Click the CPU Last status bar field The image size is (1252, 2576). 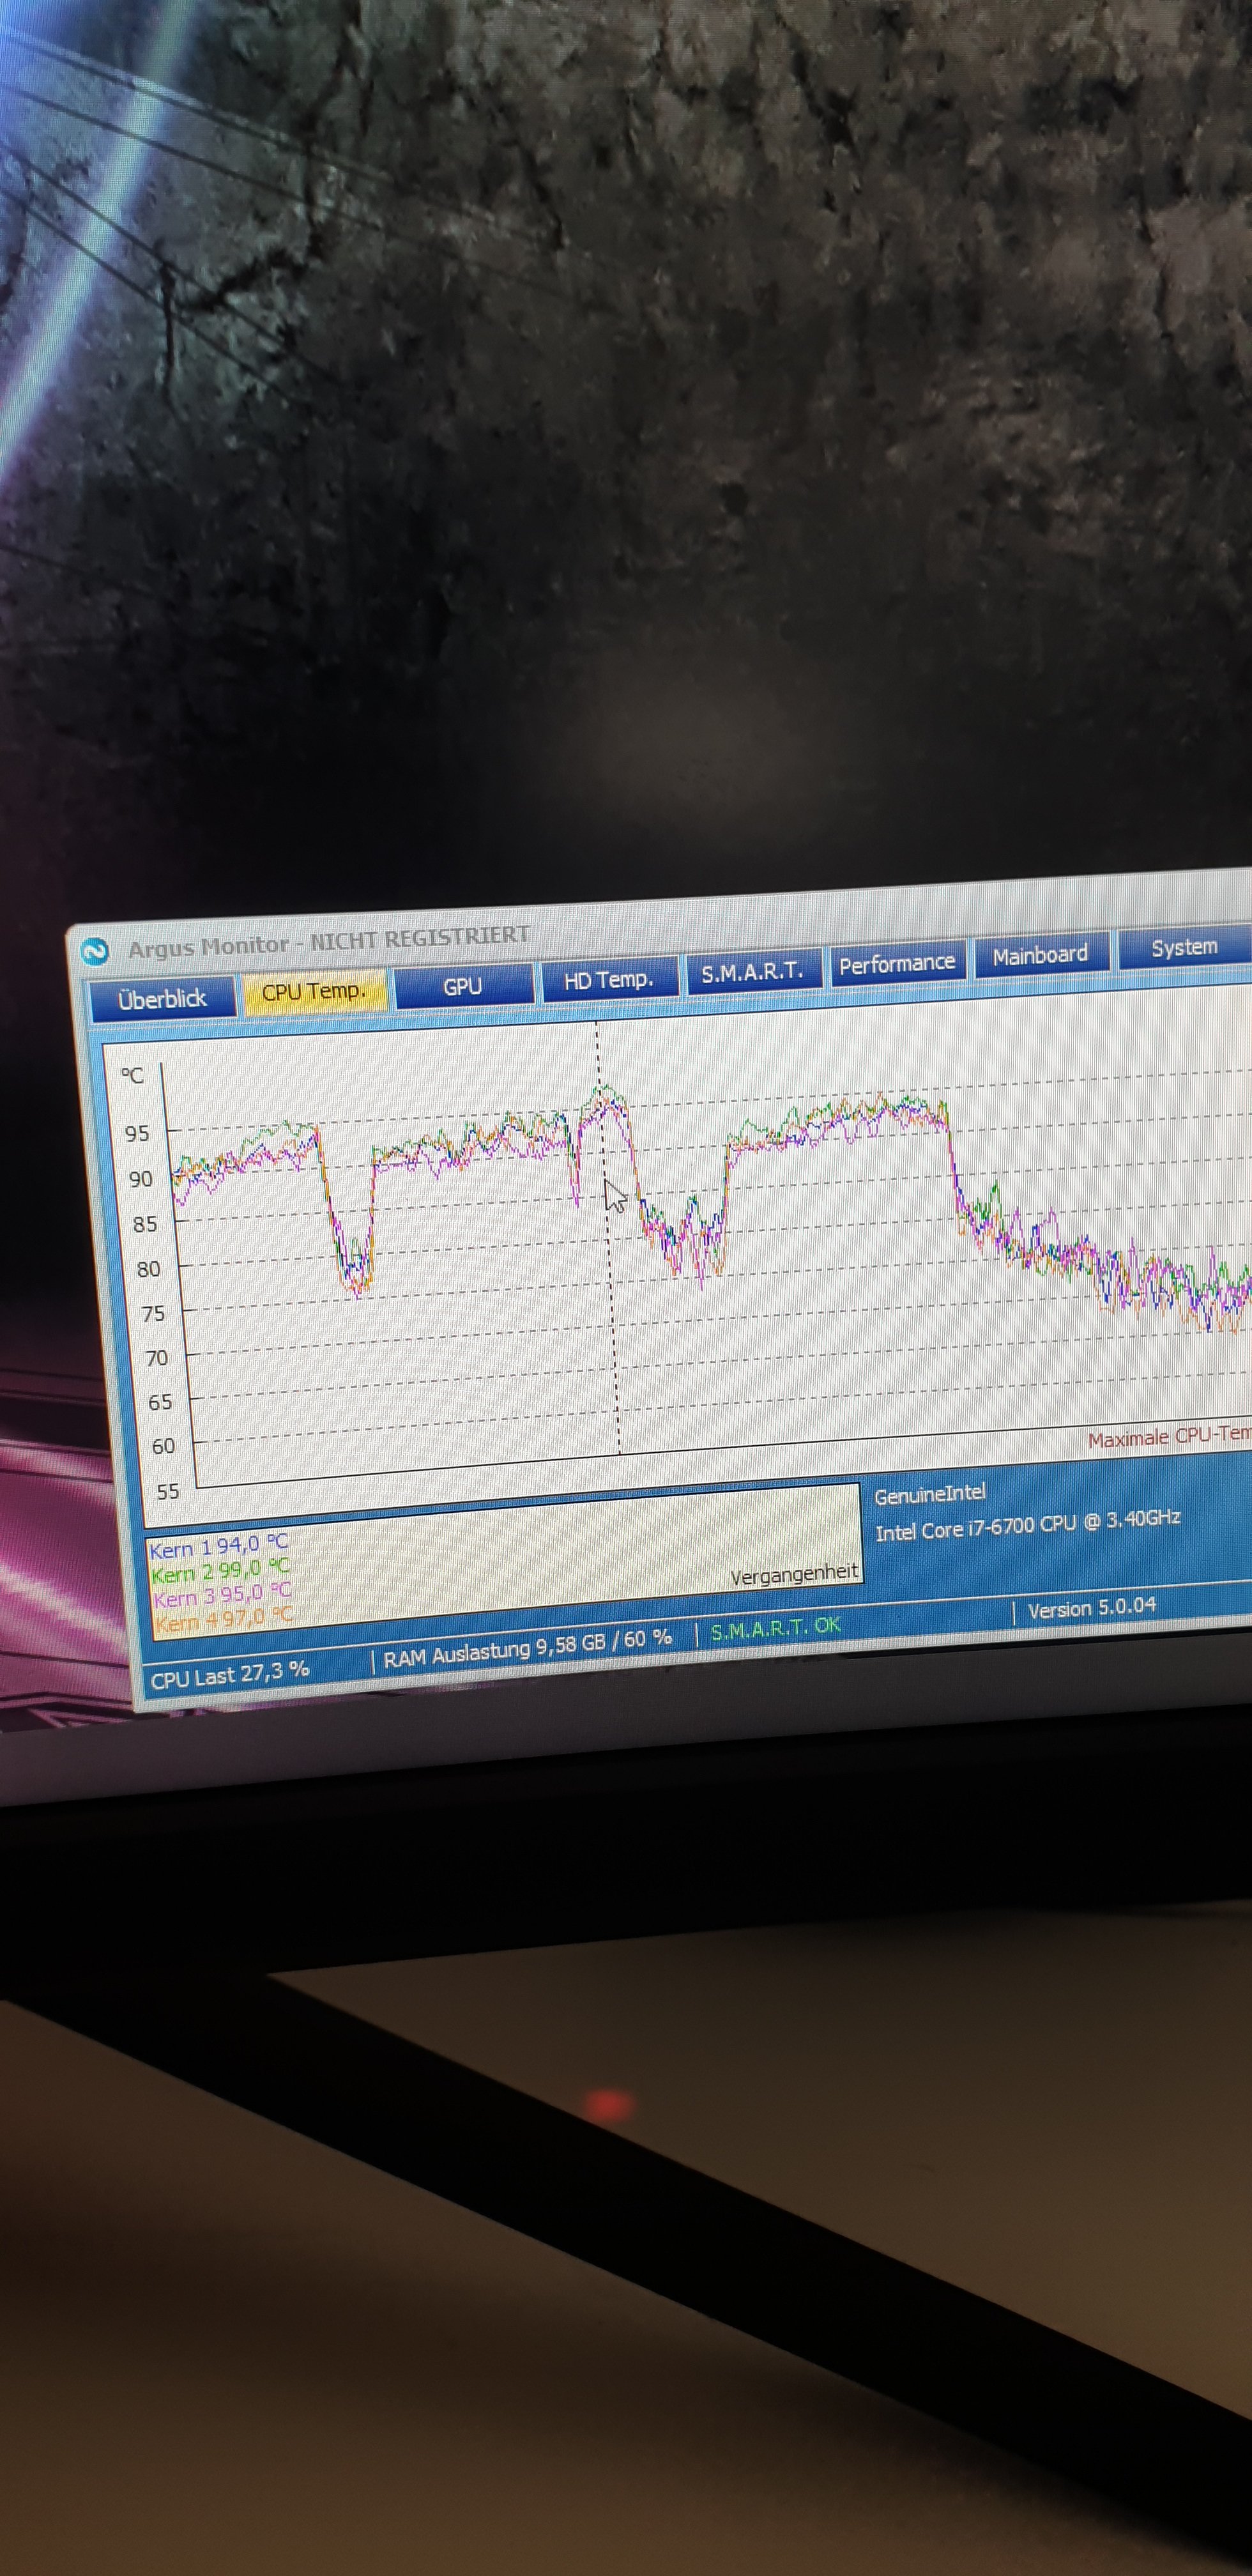tap(229, 1674)
